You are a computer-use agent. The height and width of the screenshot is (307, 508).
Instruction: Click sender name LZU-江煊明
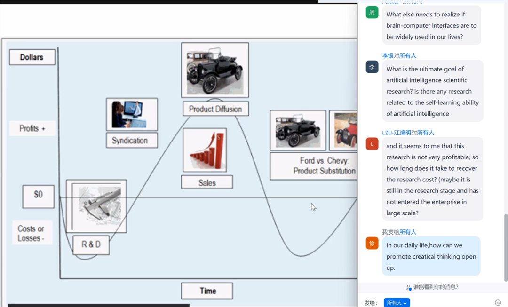tap(397, 133)
